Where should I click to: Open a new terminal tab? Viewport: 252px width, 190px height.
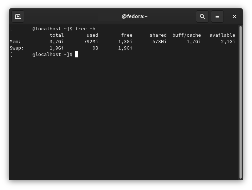18,16
